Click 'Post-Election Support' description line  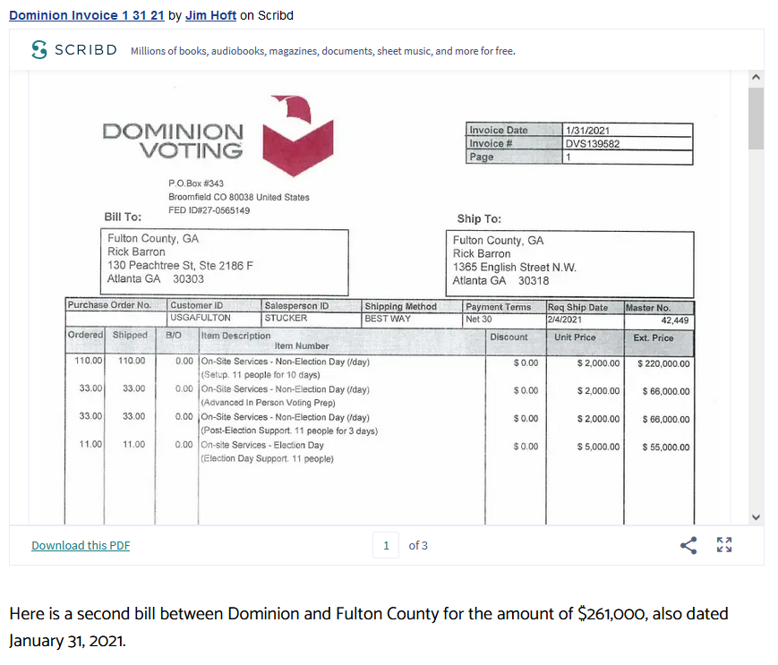[x=289, y=431]
